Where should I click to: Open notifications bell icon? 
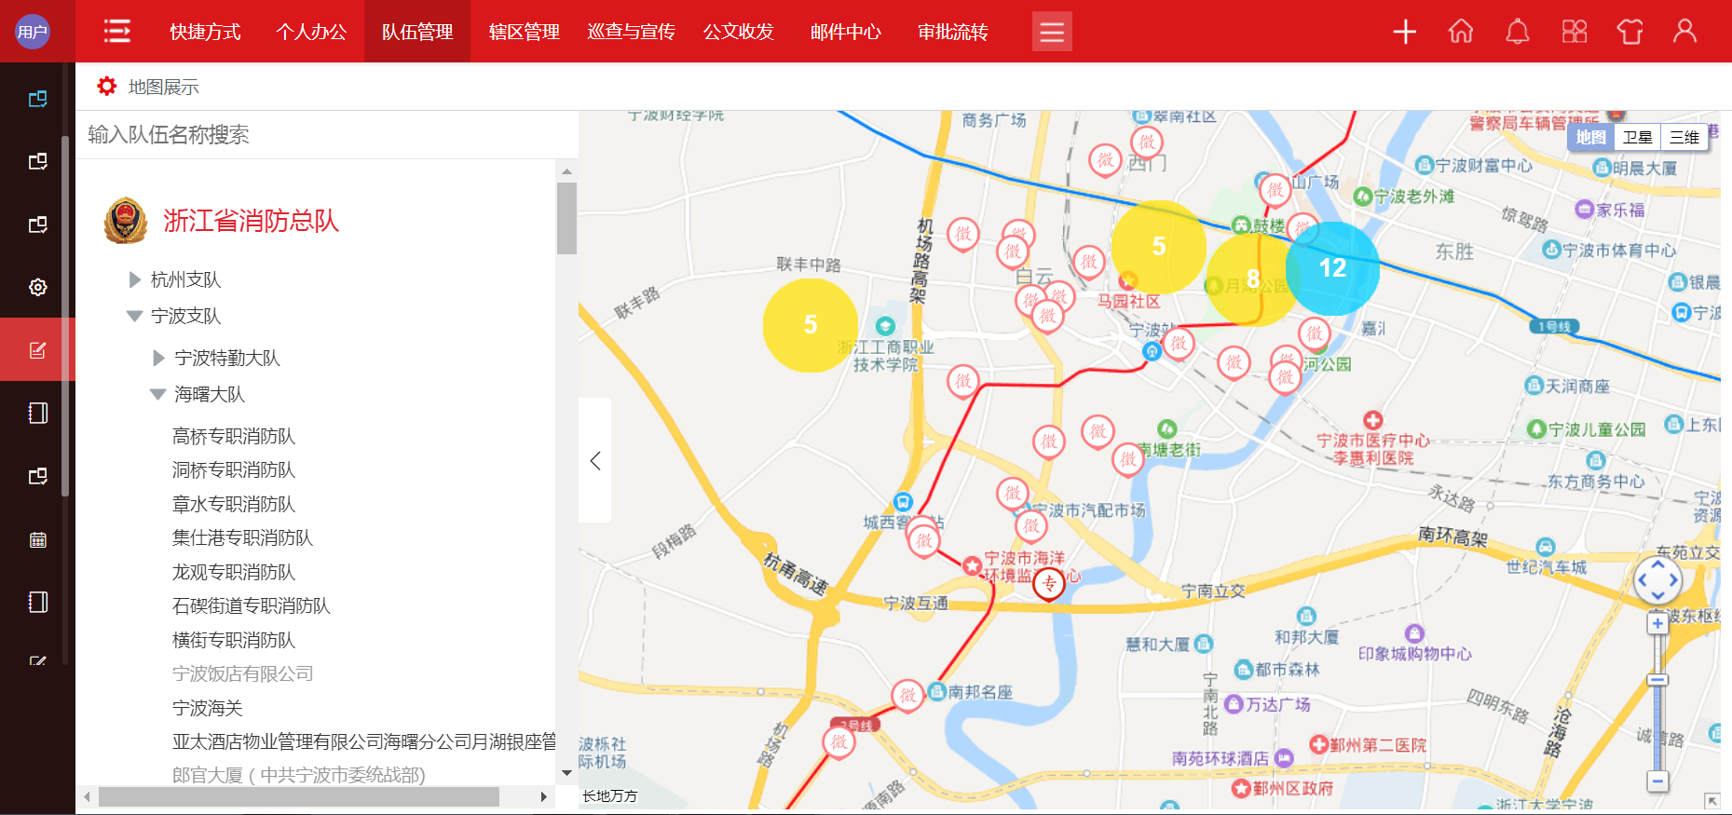click(x=1518, y=32)
